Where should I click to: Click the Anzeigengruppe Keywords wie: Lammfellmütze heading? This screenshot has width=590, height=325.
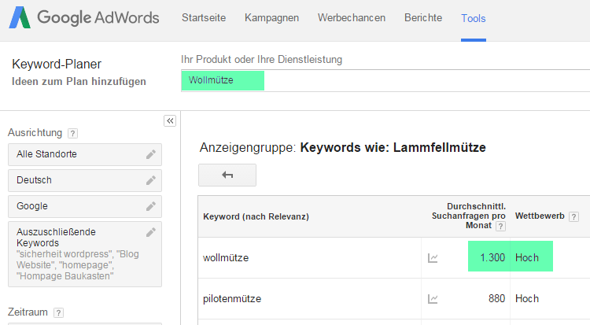click(343, 148)
